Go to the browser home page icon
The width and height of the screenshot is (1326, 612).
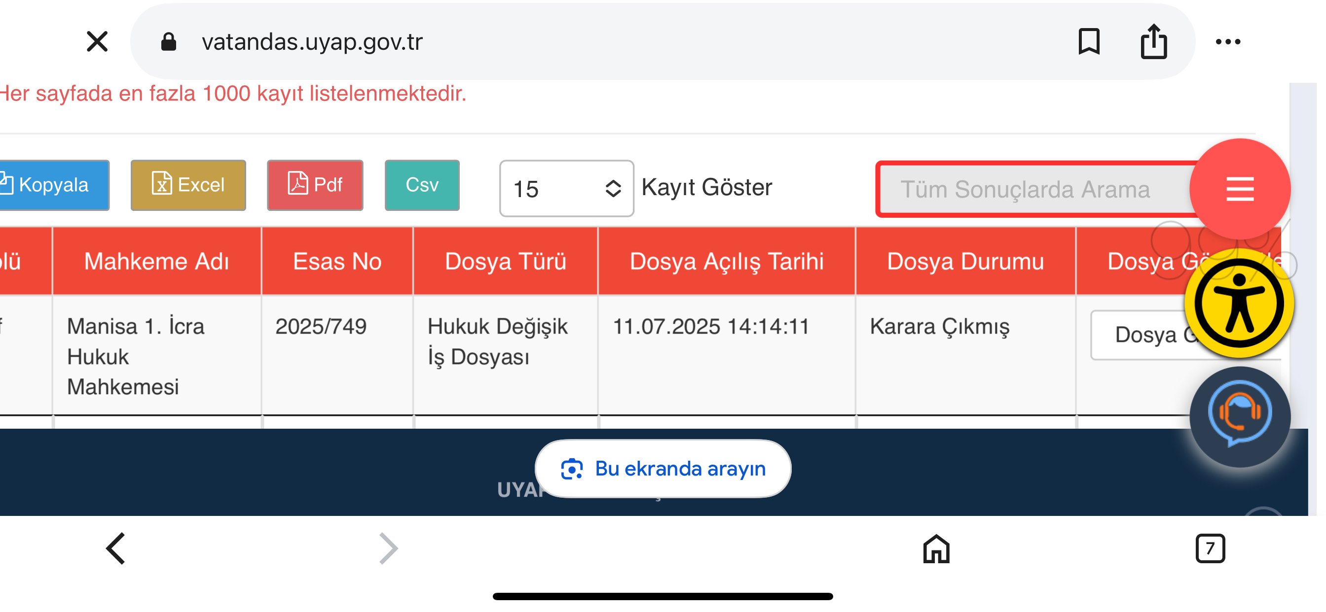(x=936, y=549)
